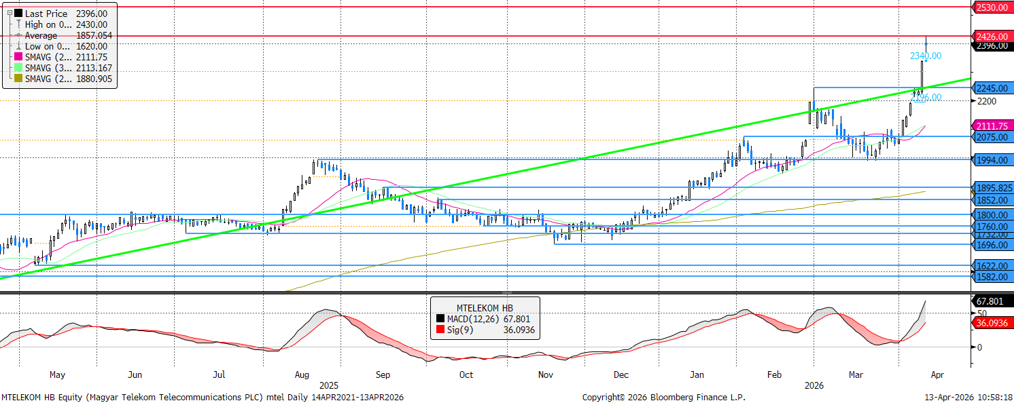This screenshot has height=403, width=1014.
Task: Click the red 36.0936 signal value tag
Action: pos(992,323)
